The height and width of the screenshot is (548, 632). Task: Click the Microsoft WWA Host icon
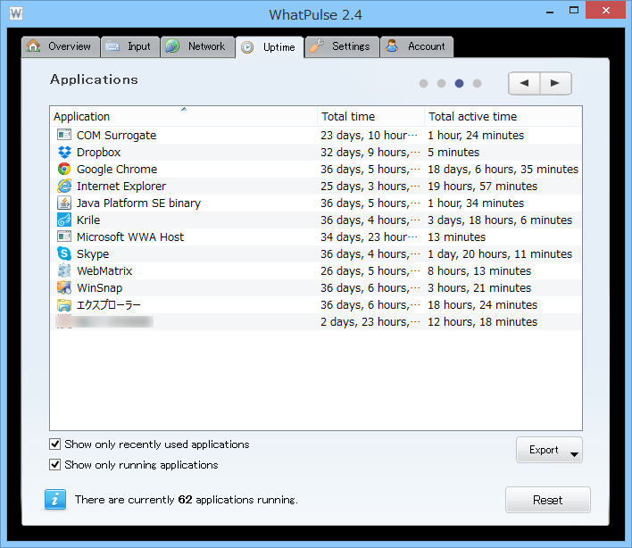pyautogui.click(x=64, y=237)
